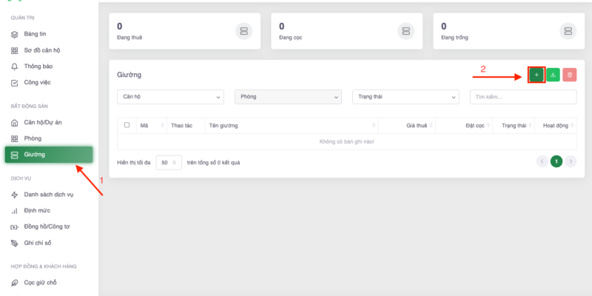Open the page size dropdown showing 50

pos(169,161)
